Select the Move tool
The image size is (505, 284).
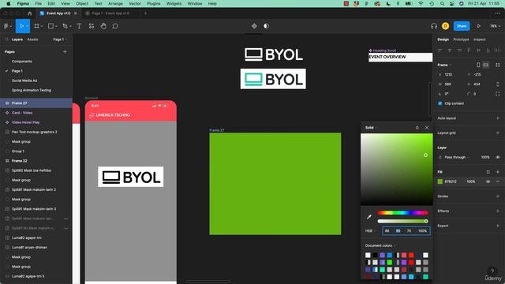21,26
